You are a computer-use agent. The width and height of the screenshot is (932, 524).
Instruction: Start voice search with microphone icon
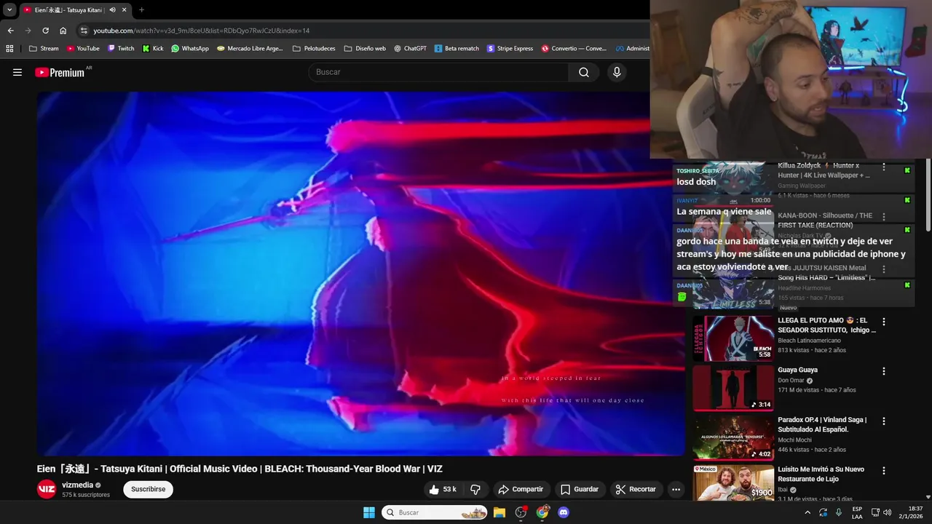click(617, 72)
